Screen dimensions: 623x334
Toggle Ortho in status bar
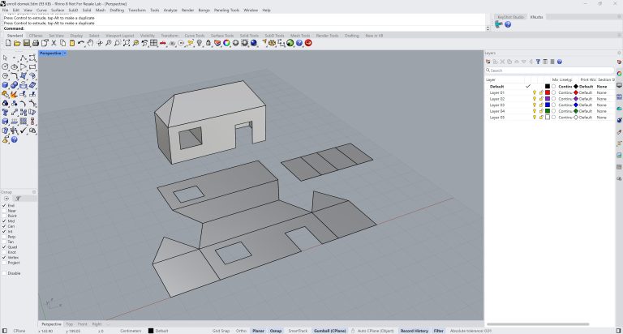coord(241,331)
